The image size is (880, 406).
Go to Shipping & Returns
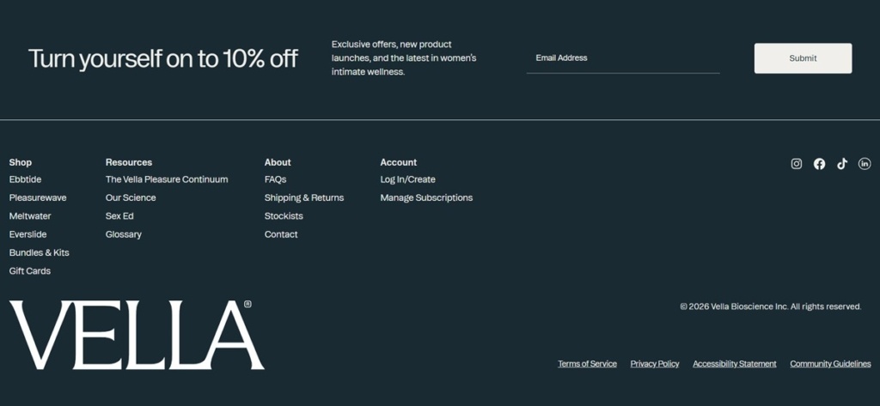point(304,198)
